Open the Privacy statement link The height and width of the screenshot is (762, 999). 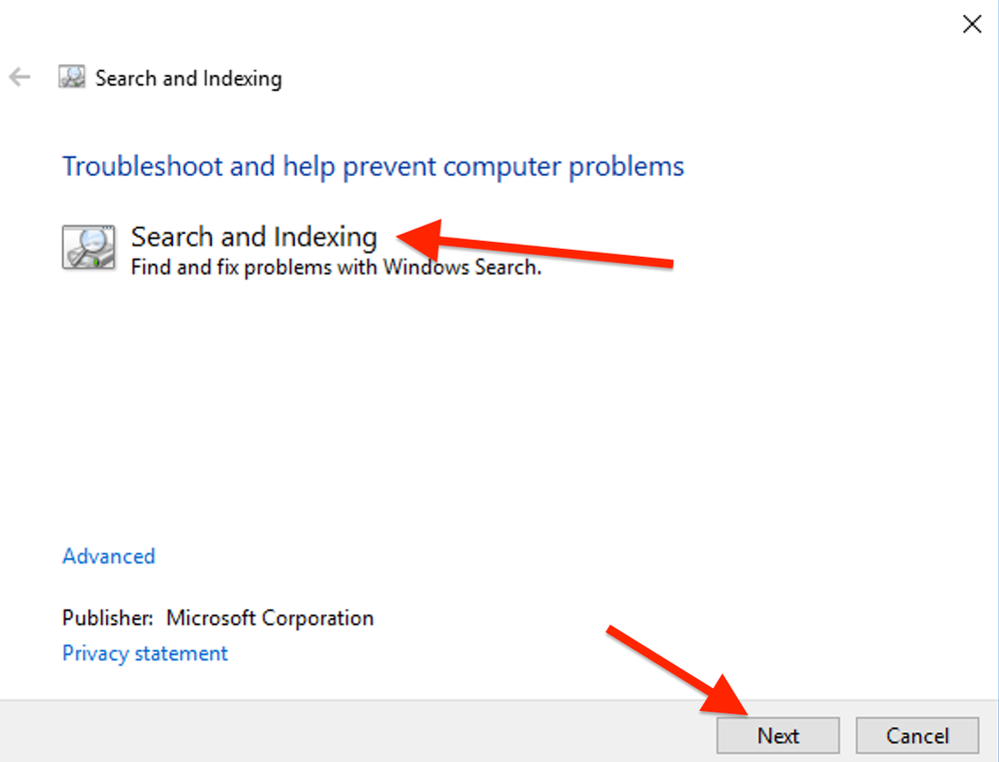[x=144, y=653]
